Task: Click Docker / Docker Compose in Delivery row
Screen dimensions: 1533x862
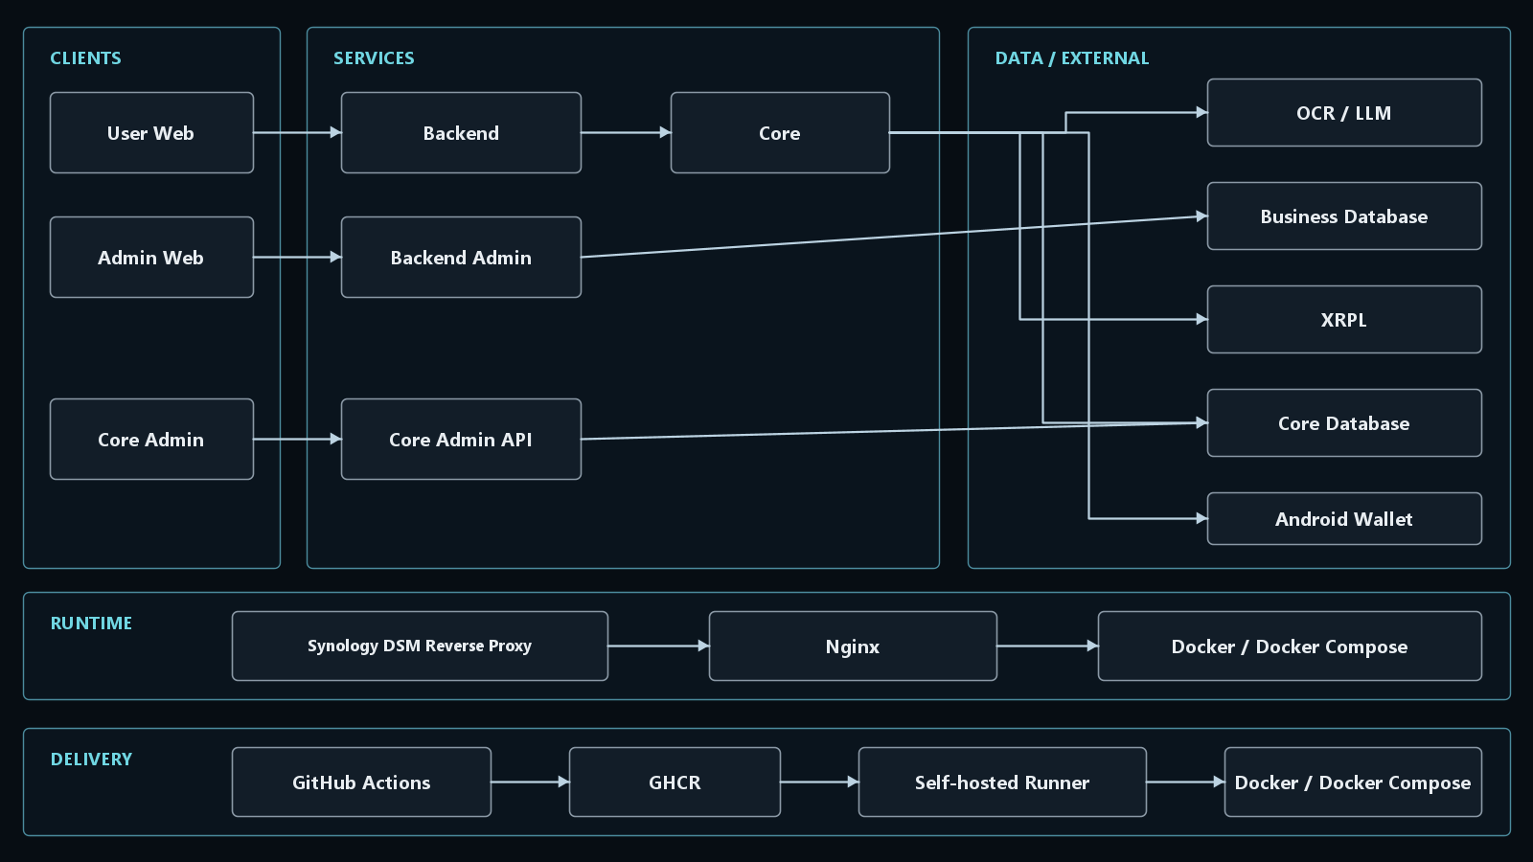Action: 1353,783
